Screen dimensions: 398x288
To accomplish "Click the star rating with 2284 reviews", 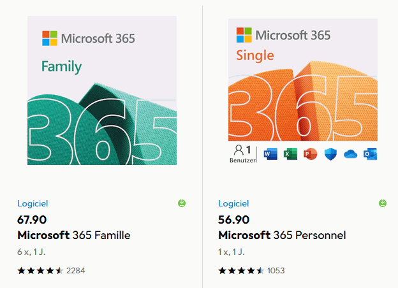I will [x=40, y=270].
